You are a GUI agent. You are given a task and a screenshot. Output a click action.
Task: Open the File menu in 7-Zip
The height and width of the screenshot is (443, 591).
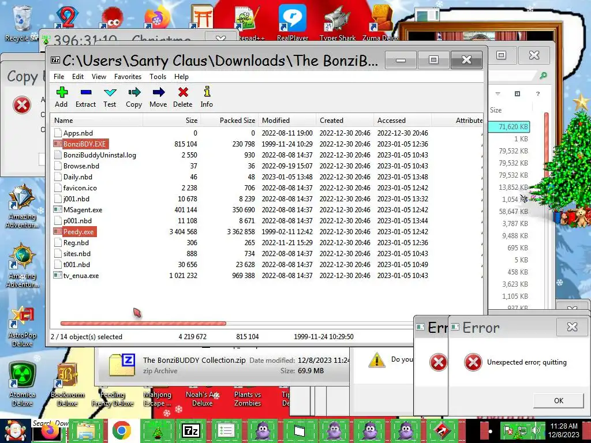59,77
